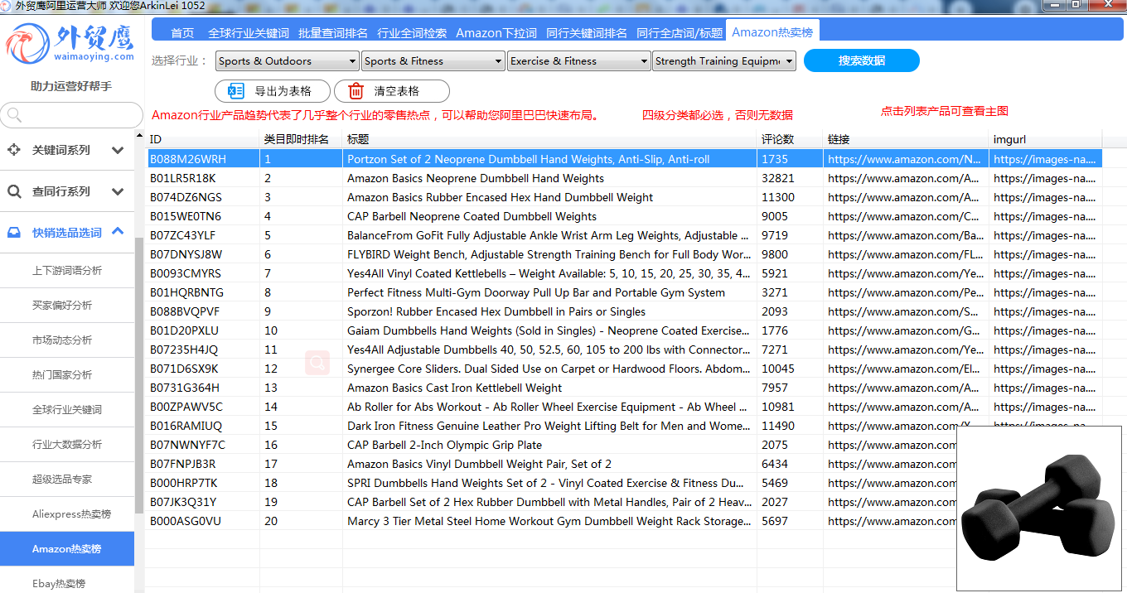The width and height of the screenshot is (1127, 593).
Task: Open Ebay热卖榜 in the sidebar
Action: (67, 581)
